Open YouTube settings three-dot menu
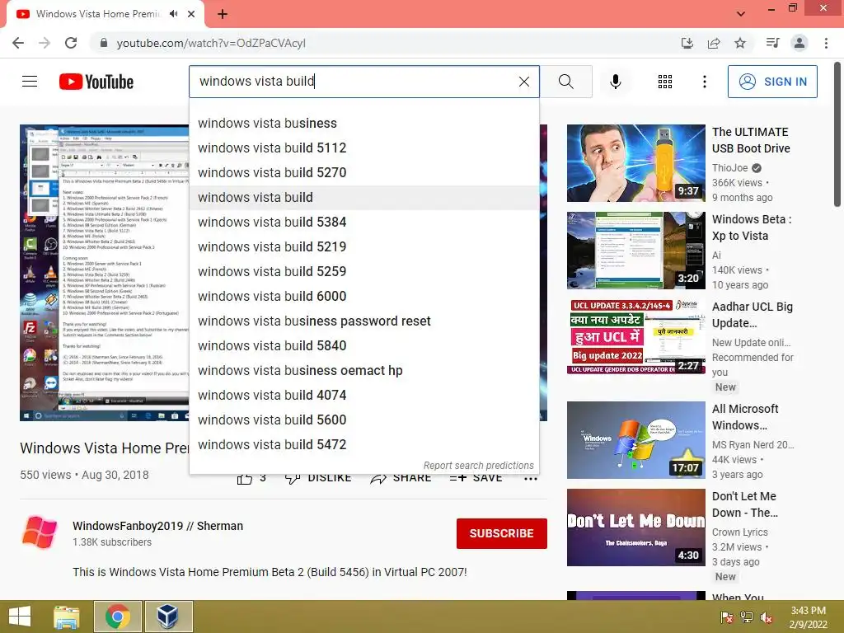Screen dimensions: 844x633 coord(704,82)
